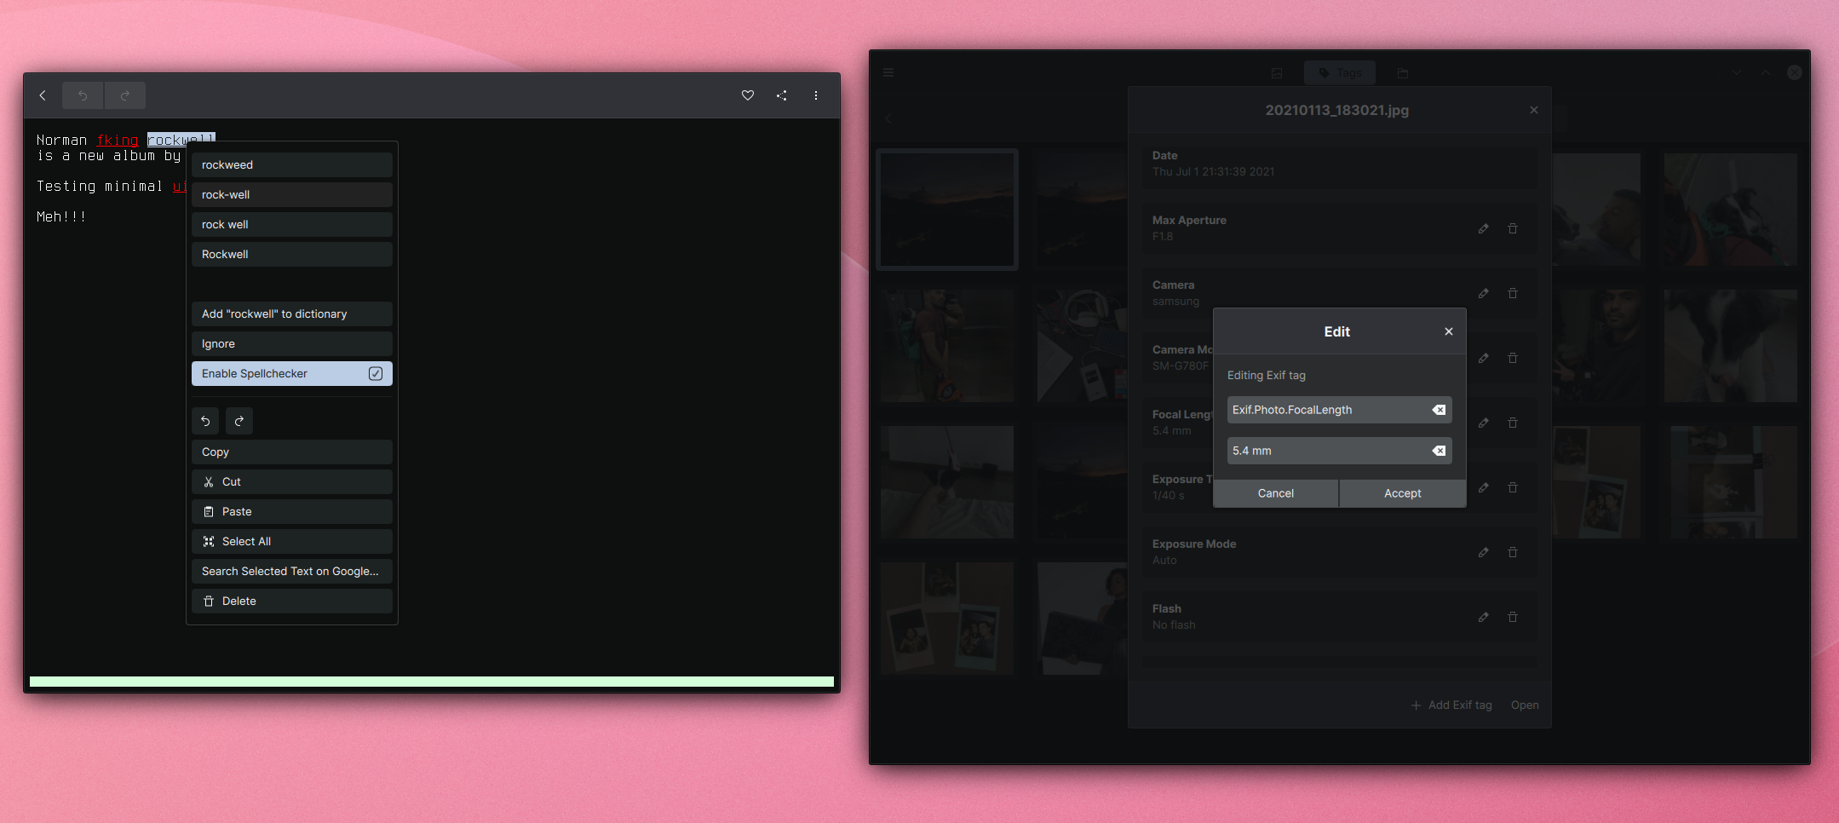Go back in the gallery window
This screenshot has height=823, width=1839.
click(x=888, y=118)
